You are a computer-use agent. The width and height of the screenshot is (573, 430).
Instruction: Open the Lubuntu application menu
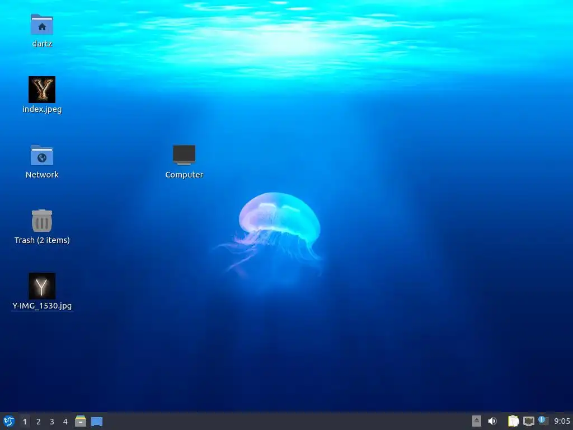9,421
